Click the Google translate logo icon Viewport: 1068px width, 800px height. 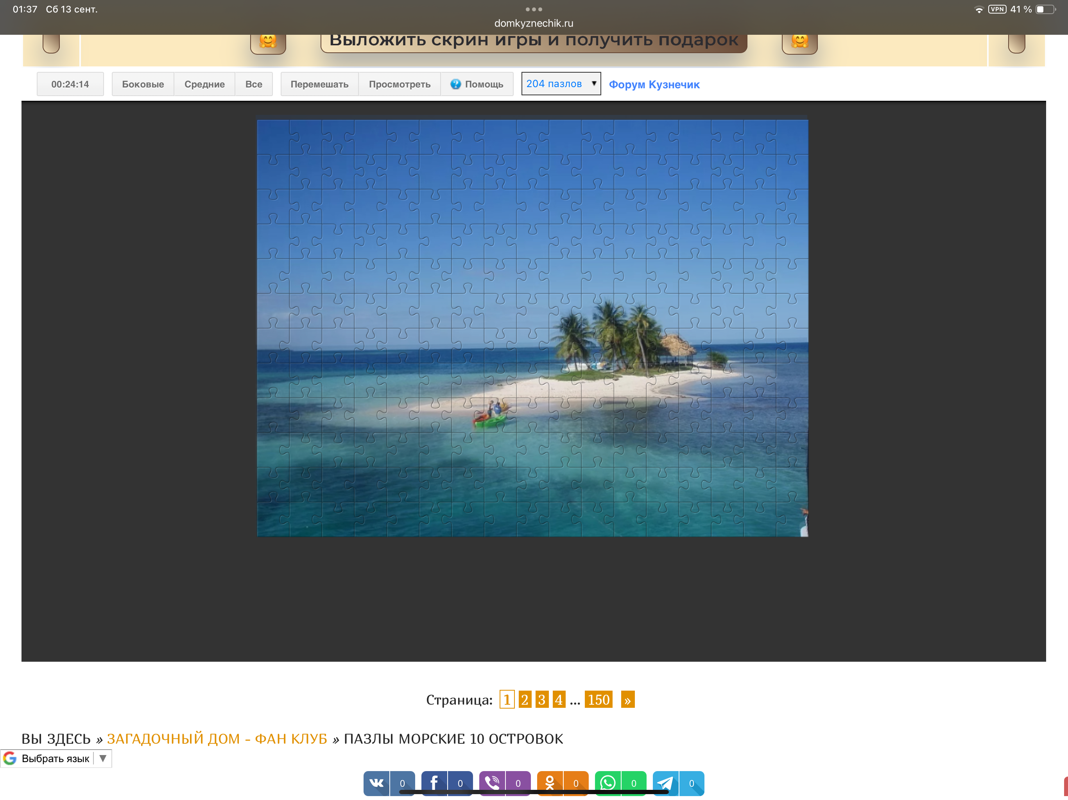[10, 759]
